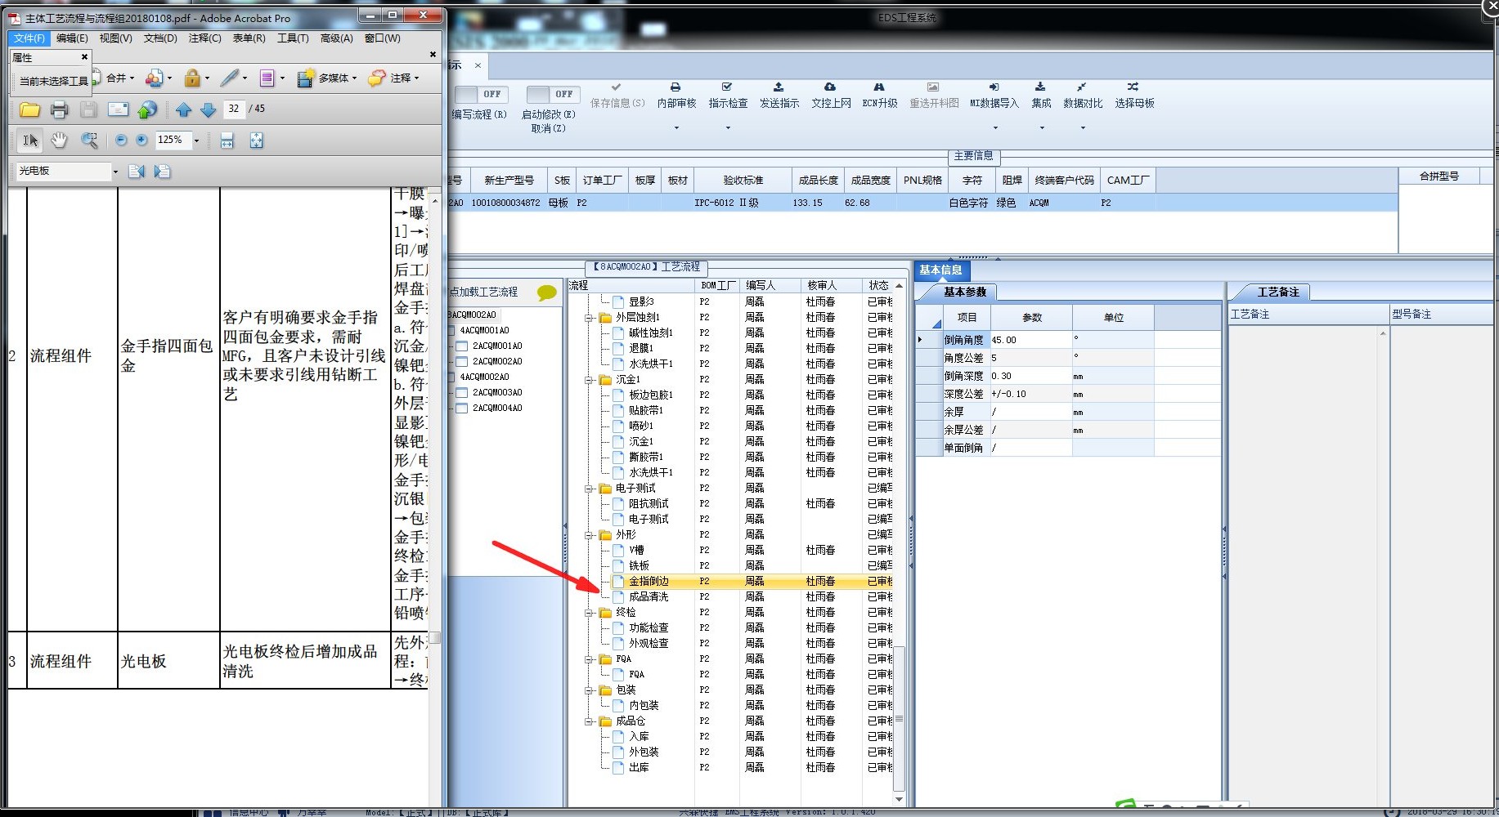Image resolution: width=1499 pixels, height=817 pixels.
Task: Switch to the 基本信息 tab
Action: pyautogui.click(x=940, y=270)
